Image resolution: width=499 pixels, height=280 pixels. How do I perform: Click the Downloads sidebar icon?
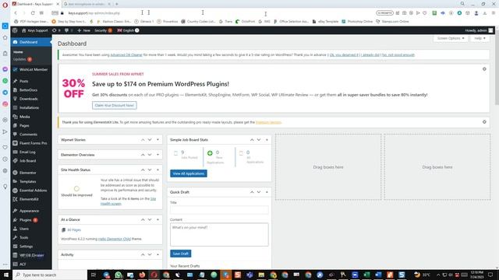point(15,99)
